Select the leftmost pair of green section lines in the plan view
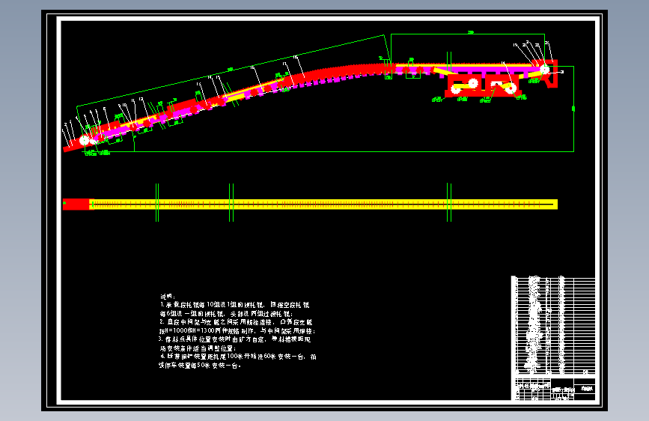Viewport: 649px width, 421px height. (157, 202)
